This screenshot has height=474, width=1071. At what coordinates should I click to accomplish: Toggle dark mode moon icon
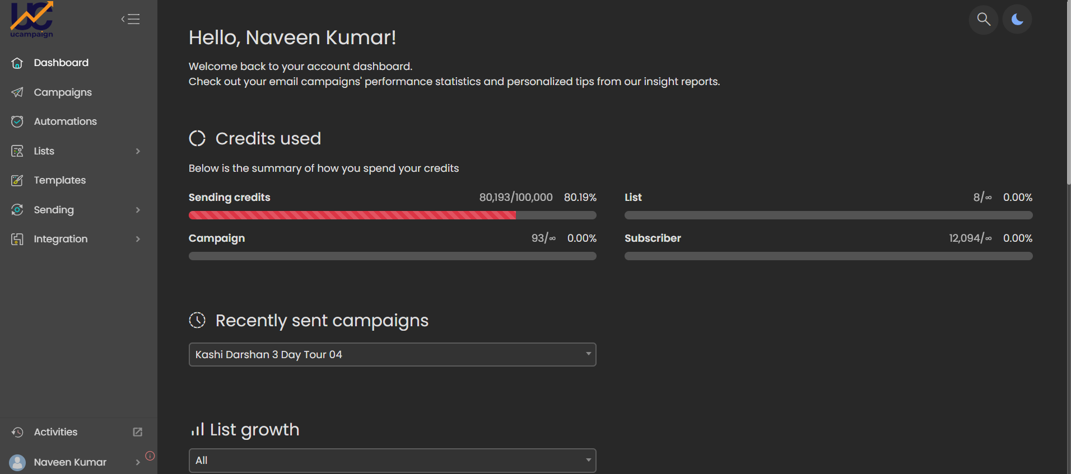(1017, 20)
